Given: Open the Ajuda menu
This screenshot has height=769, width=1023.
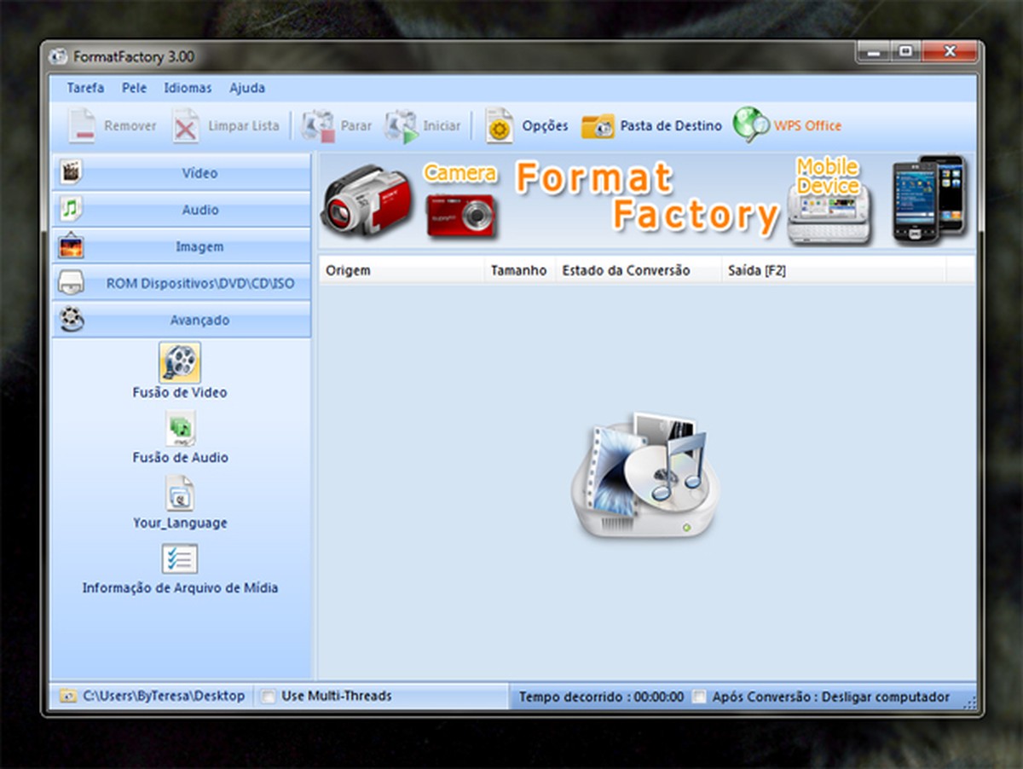Looking at the screenshot, I should point(247,88).
